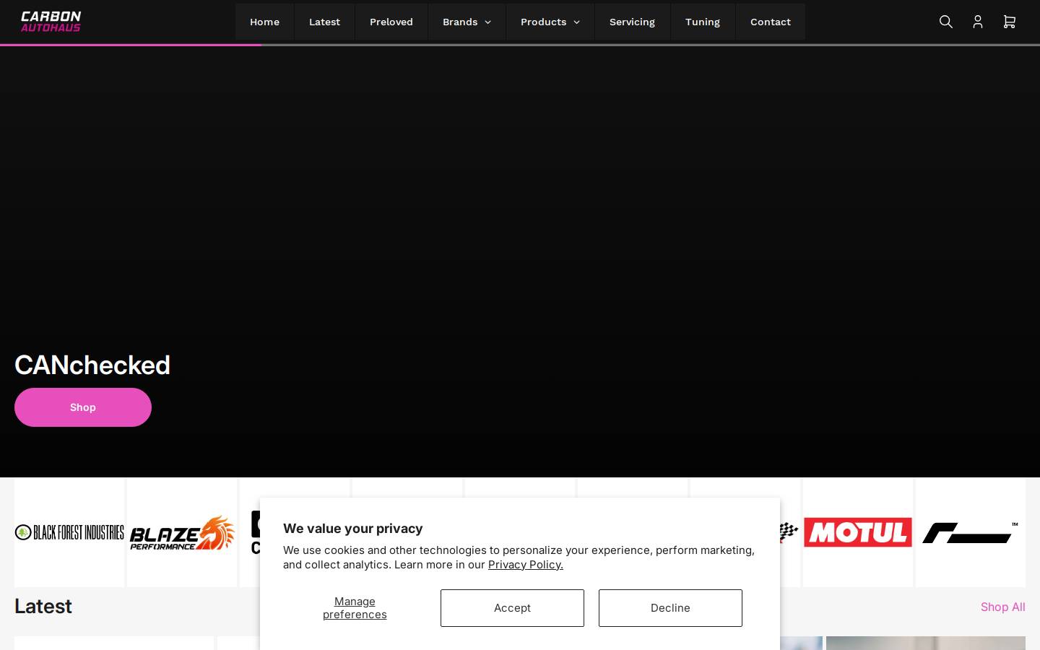1040x650 pixels.
Task: Click the Latest section heading
Action: click(x=43, y=607)
